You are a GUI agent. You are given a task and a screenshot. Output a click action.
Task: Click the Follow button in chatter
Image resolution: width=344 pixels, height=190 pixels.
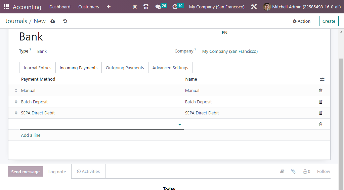pyautogui.click(x=324, y=172)
